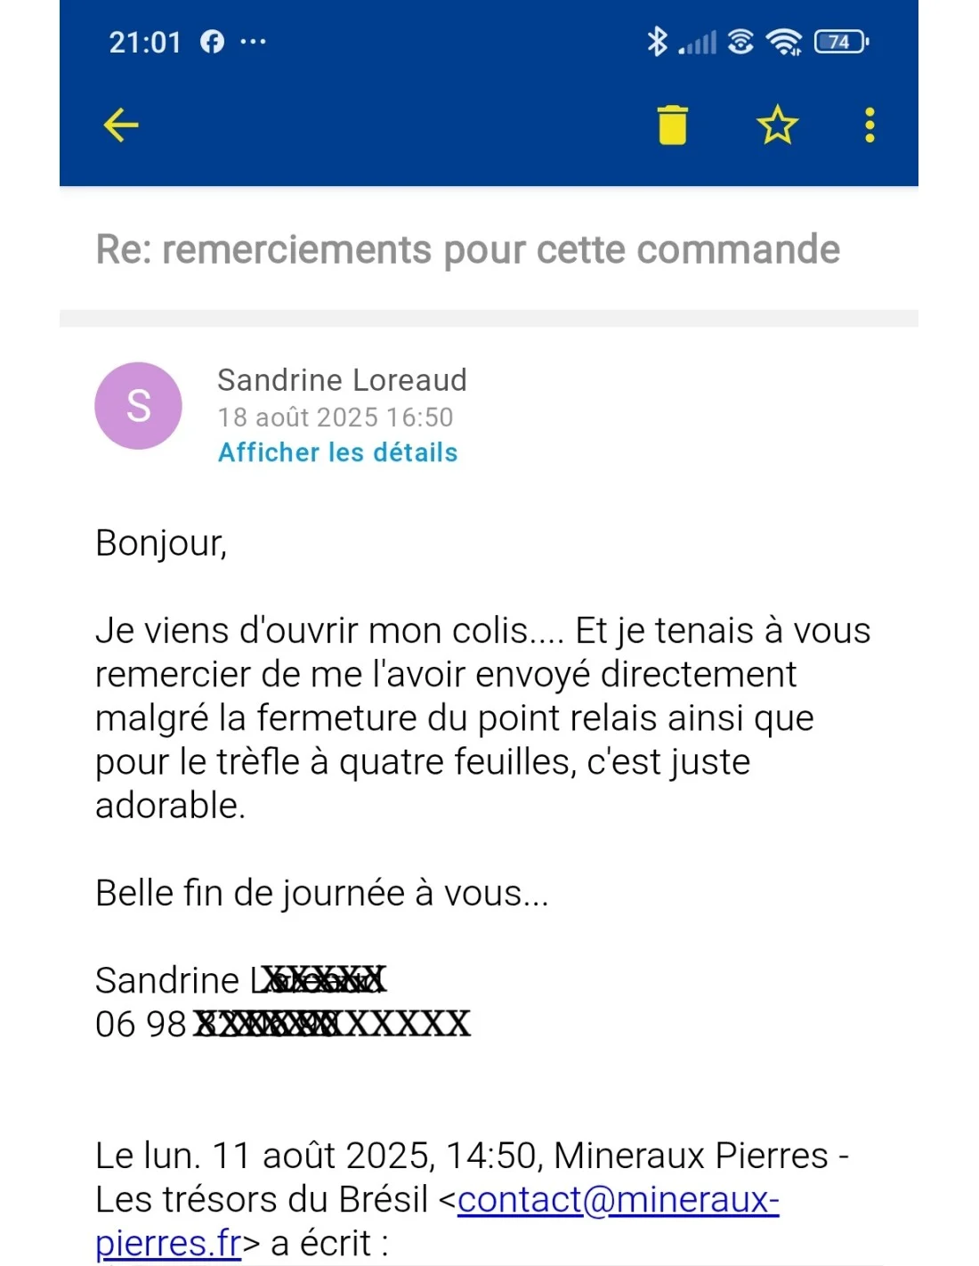Viewport: 979px width, 1266px height.
Task: Tap the Bluetooth status icon
Action: coord(657,41)
